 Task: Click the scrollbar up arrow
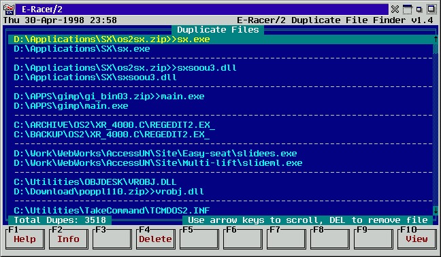click(436, 39)
